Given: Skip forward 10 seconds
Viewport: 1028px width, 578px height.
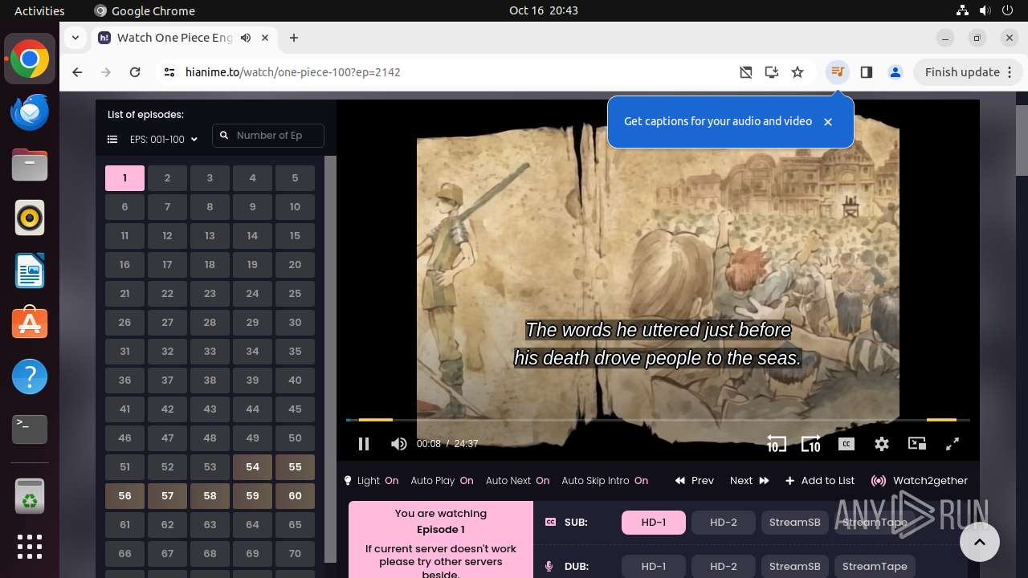Looking at the screenshot, I should click(x=811, y=444).
